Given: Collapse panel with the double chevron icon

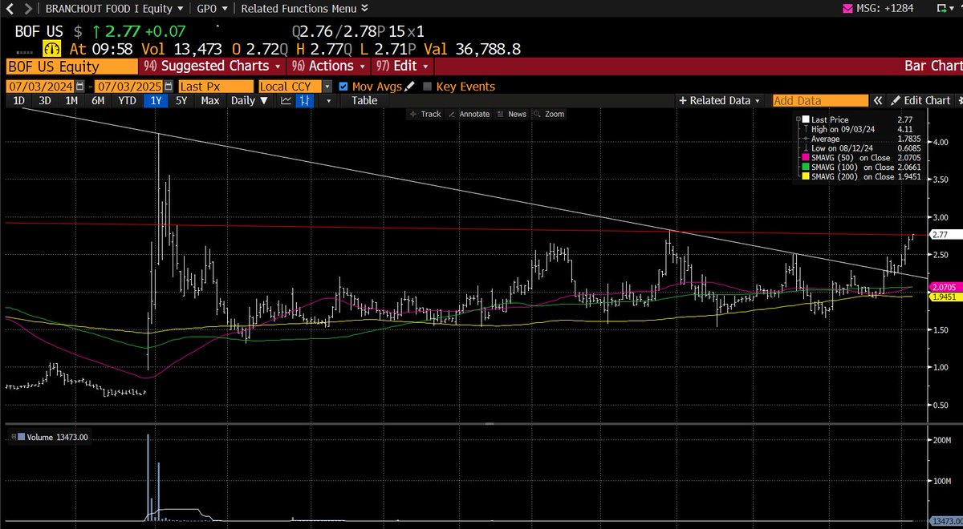Looking at the screenshot, I should [878, 101].
